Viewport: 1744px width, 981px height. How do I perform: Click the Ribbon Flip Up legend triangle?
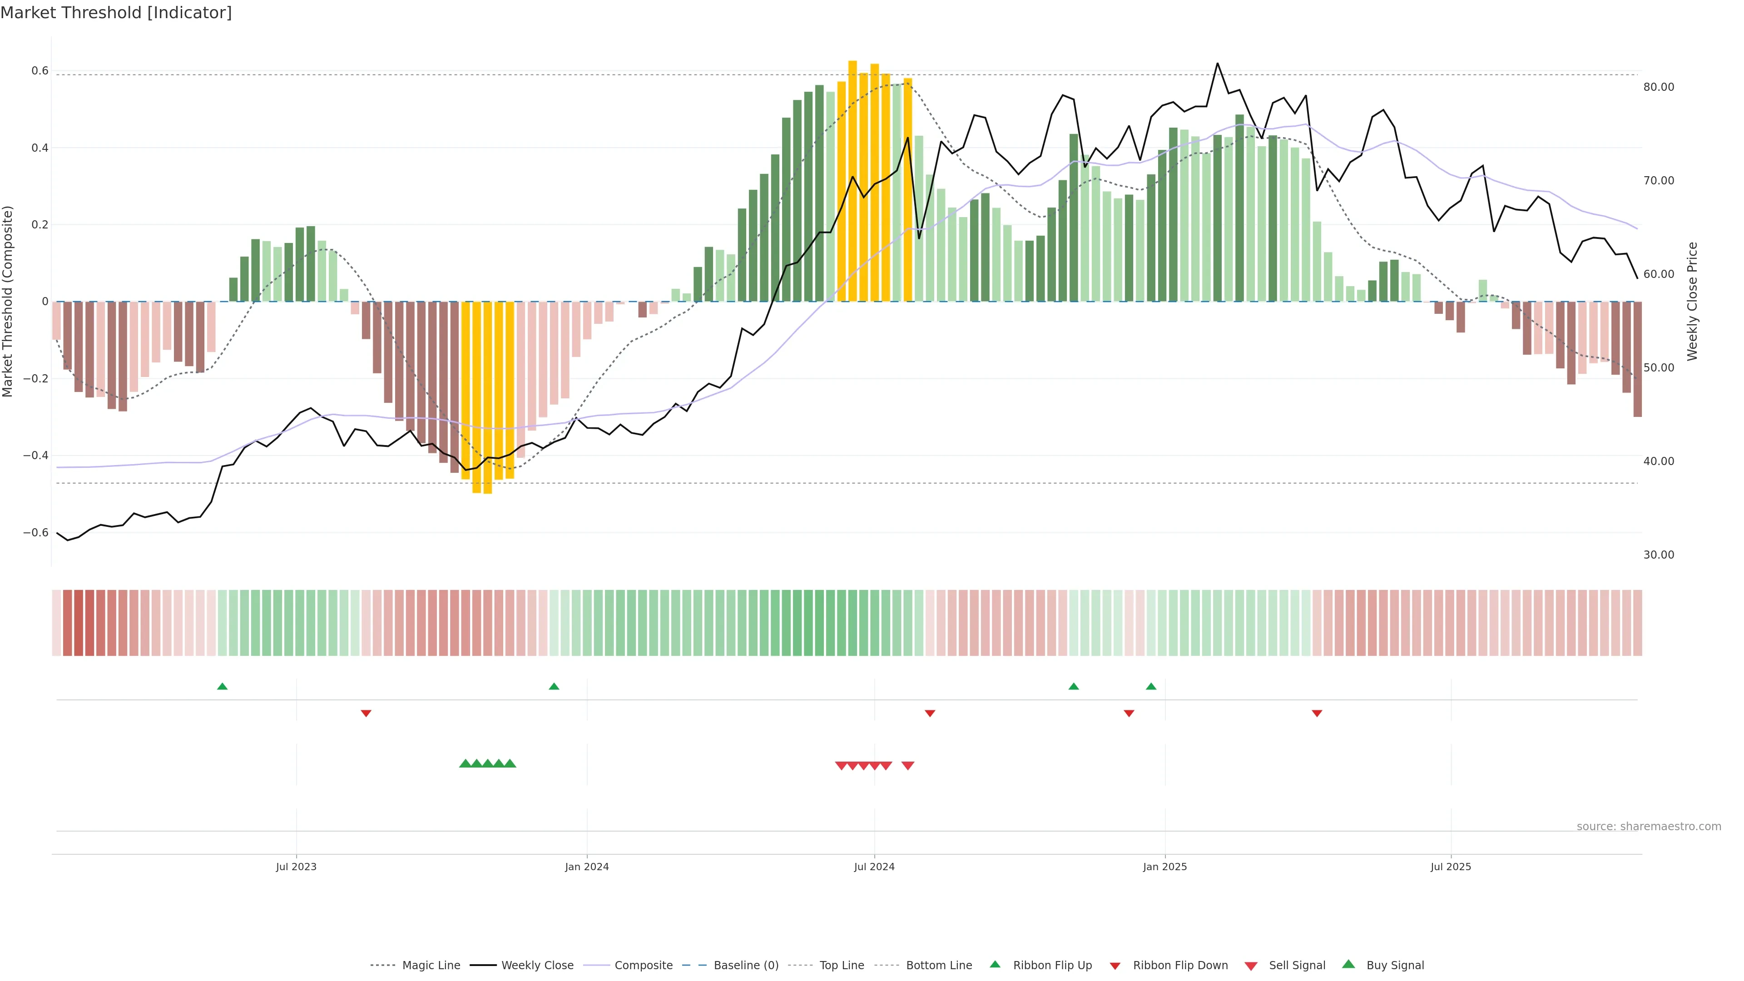(x=995, y=965)
